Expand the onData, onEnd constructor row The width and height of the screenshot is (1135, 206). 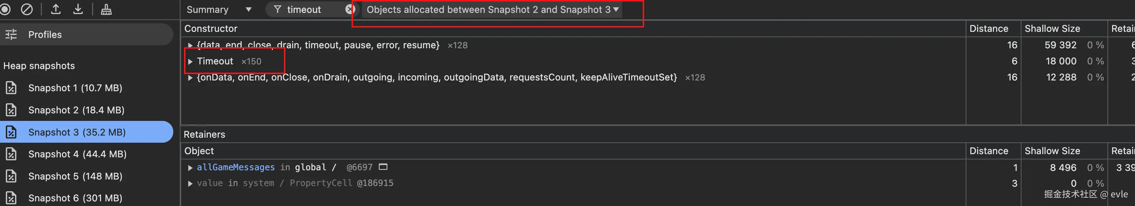point(190,78)
